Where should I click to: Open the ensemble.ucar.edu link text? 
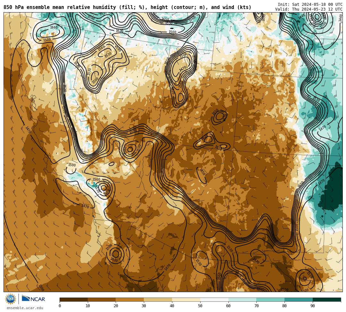coord(25,308)
